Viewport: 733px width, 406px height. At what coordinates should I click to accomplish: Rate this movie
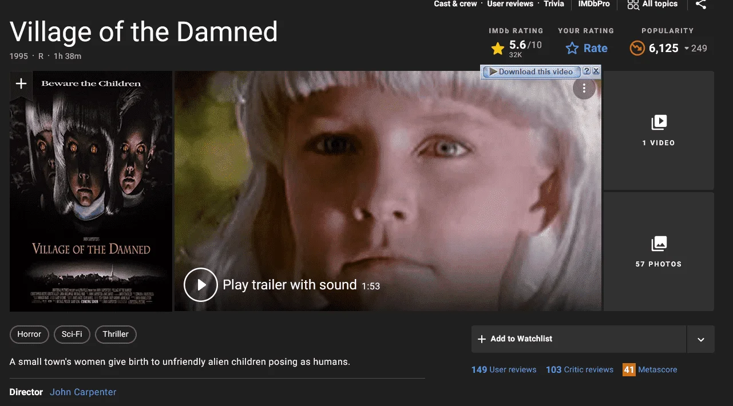pos(587,49)
